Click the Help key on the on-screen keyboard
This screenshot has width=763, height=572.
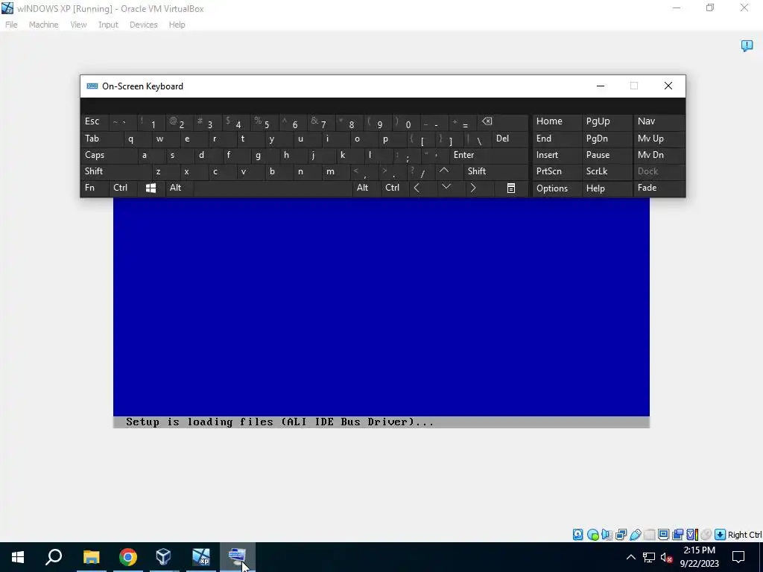tap(607, 188)
